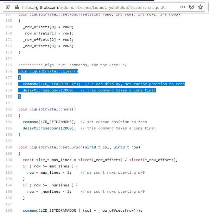209x213 pixels.
Task: Click 'command(LCD_RETURNHOME);' code text
Action: [49, 122]
